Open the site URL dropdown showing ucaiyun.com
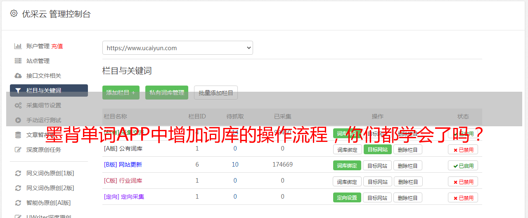528x218 pixels. [x=178, y=48]
